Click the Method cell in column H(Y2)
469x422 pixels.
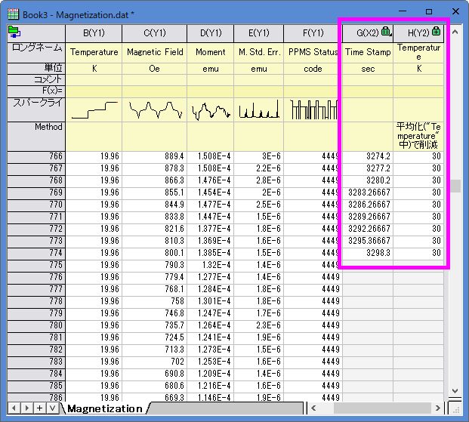click(x=418, y=137)
